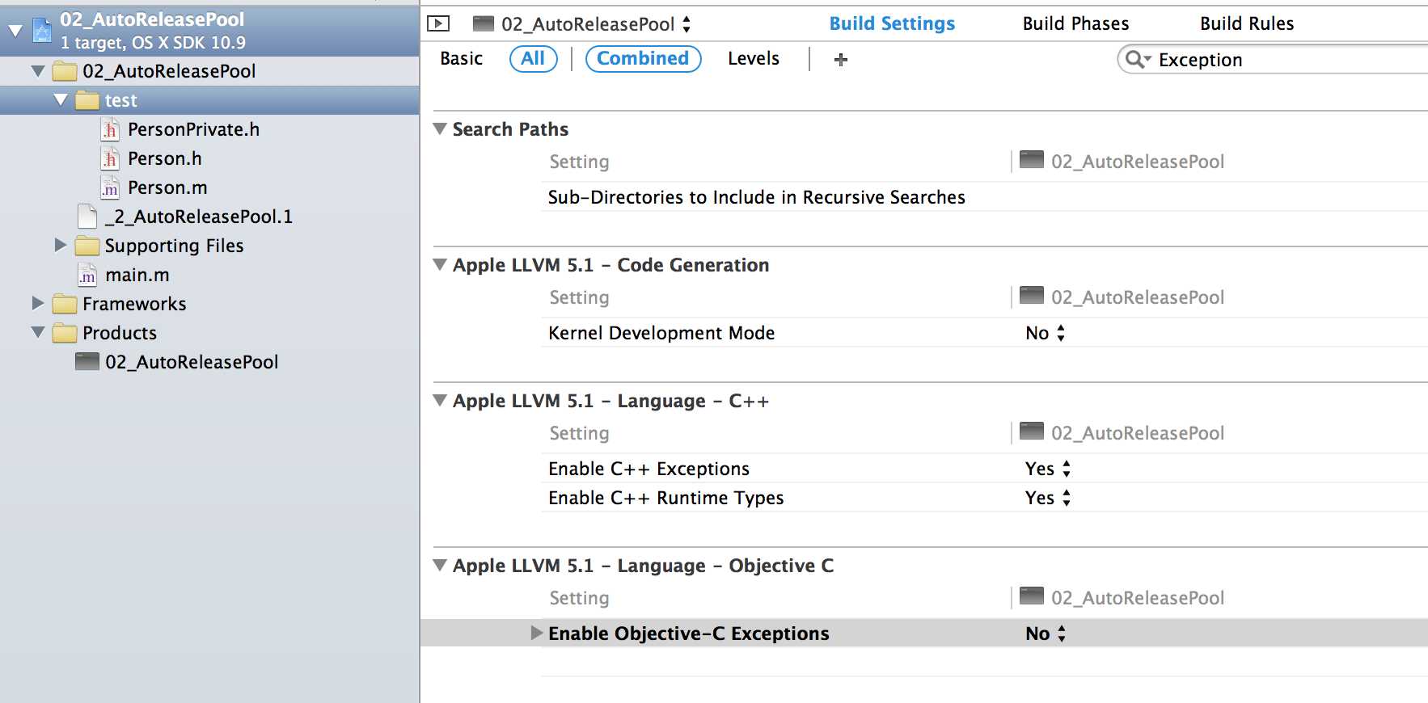Select the Combined settings view
This screenshot has width=1428, height=703.
coord(643,58)
